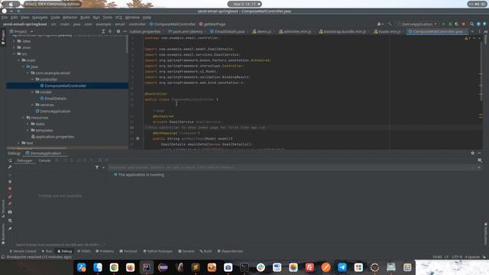Click the wrench icon in the debug sidebar
Image resolution: width=489 pixels, height=275 pixels.
pos(10,167)
